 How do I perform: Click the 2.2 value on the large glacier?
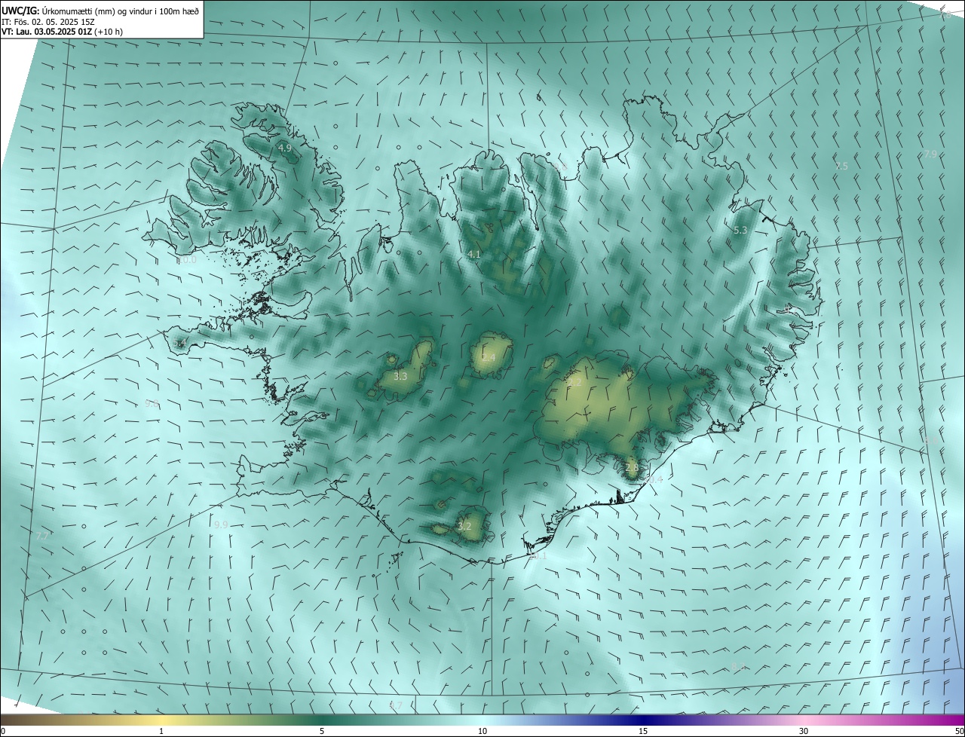coord(575,383)
